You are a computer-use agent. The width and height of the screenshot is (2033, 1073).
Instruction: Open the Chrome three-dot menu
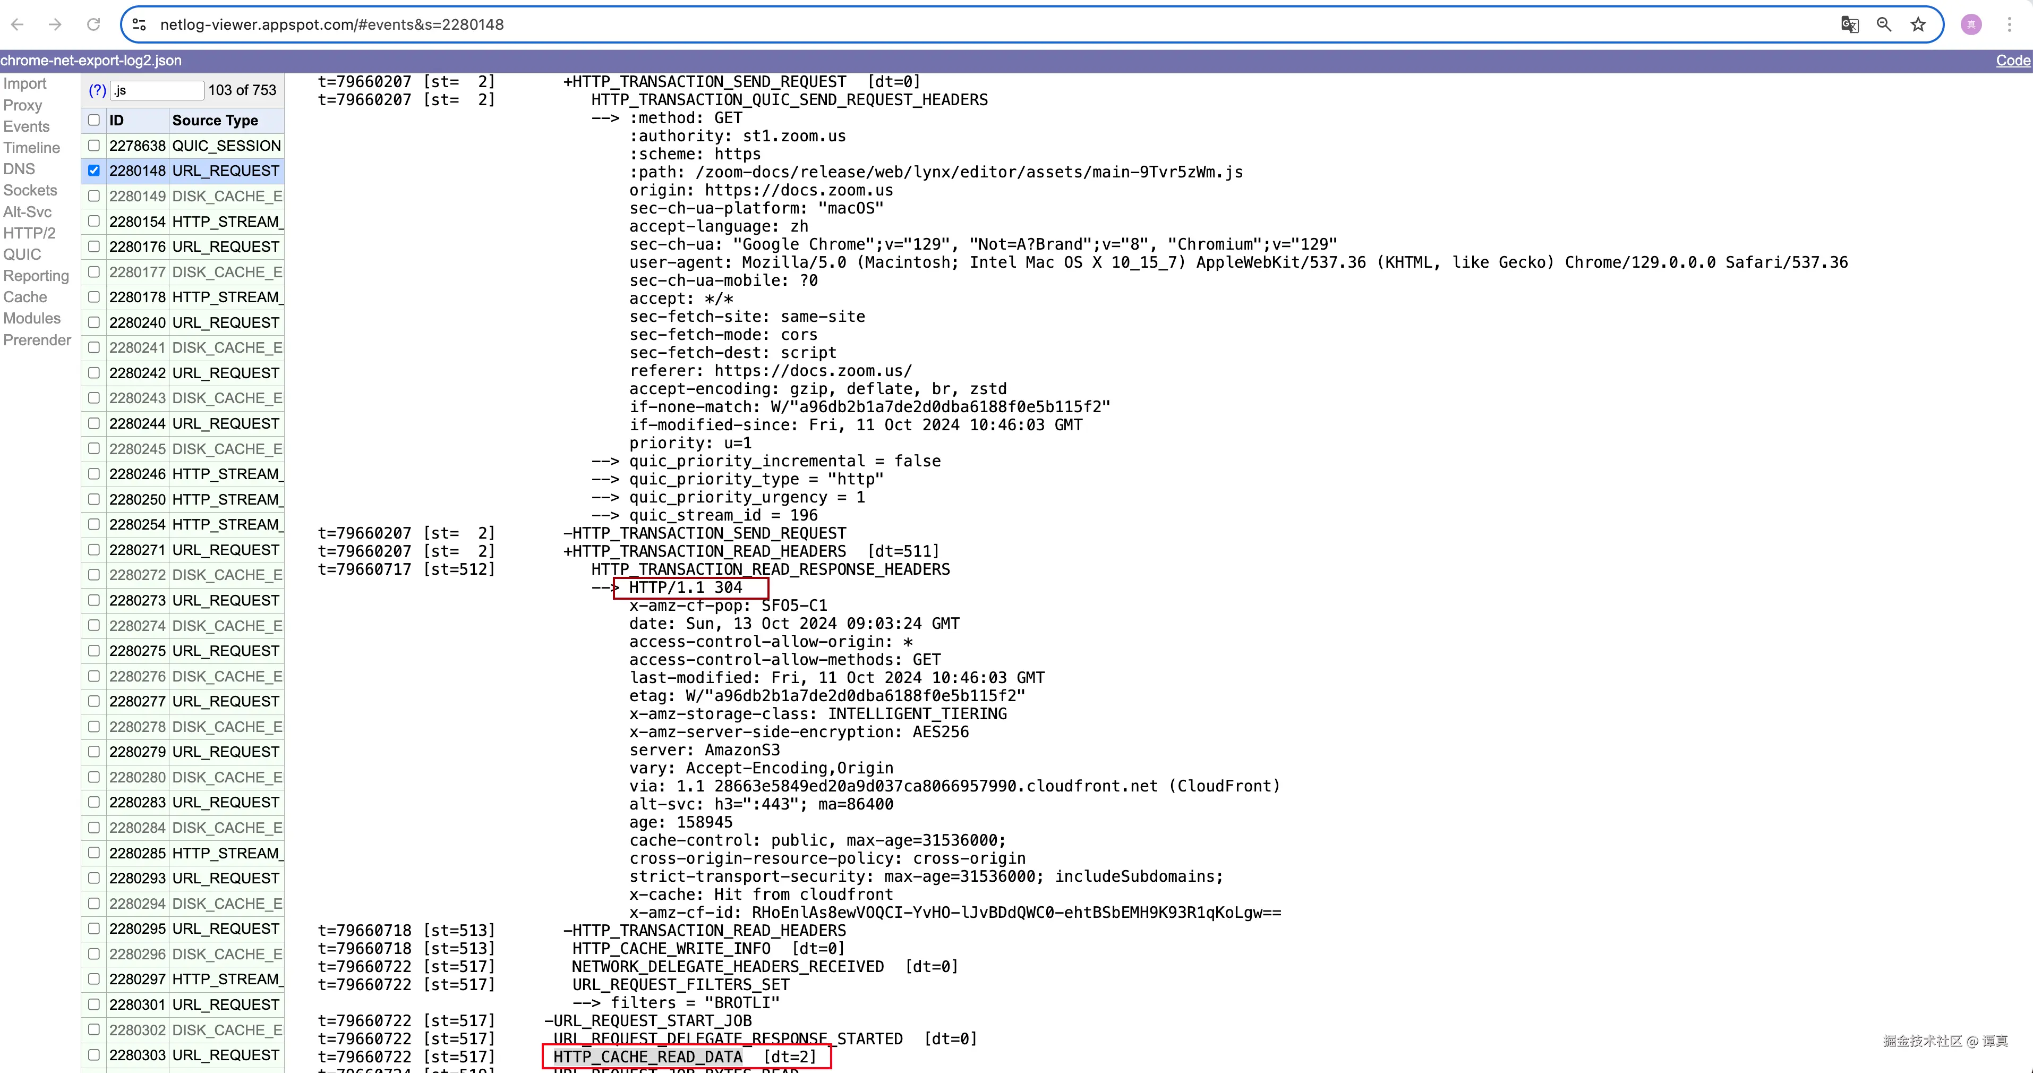[x=2009, y=24]
